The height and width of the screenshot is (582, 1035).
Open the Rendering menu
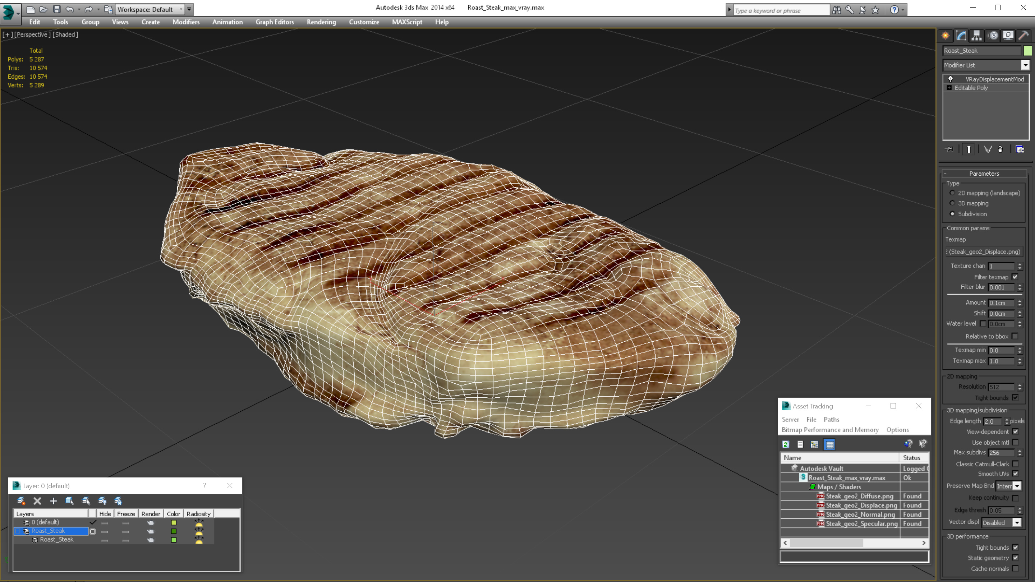coord(321,22)
